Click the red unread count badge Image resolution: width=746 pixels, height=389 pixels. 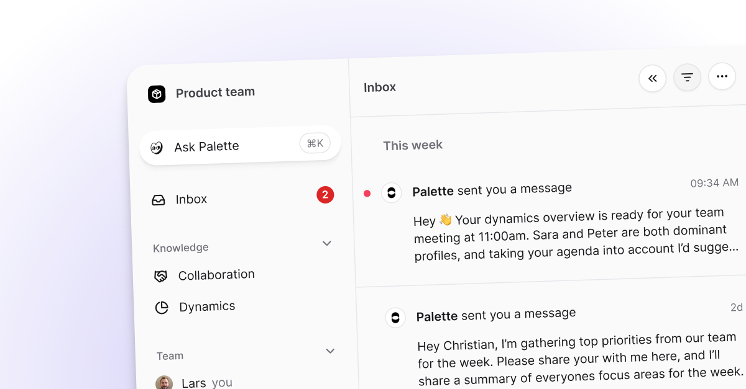point(325,195)
